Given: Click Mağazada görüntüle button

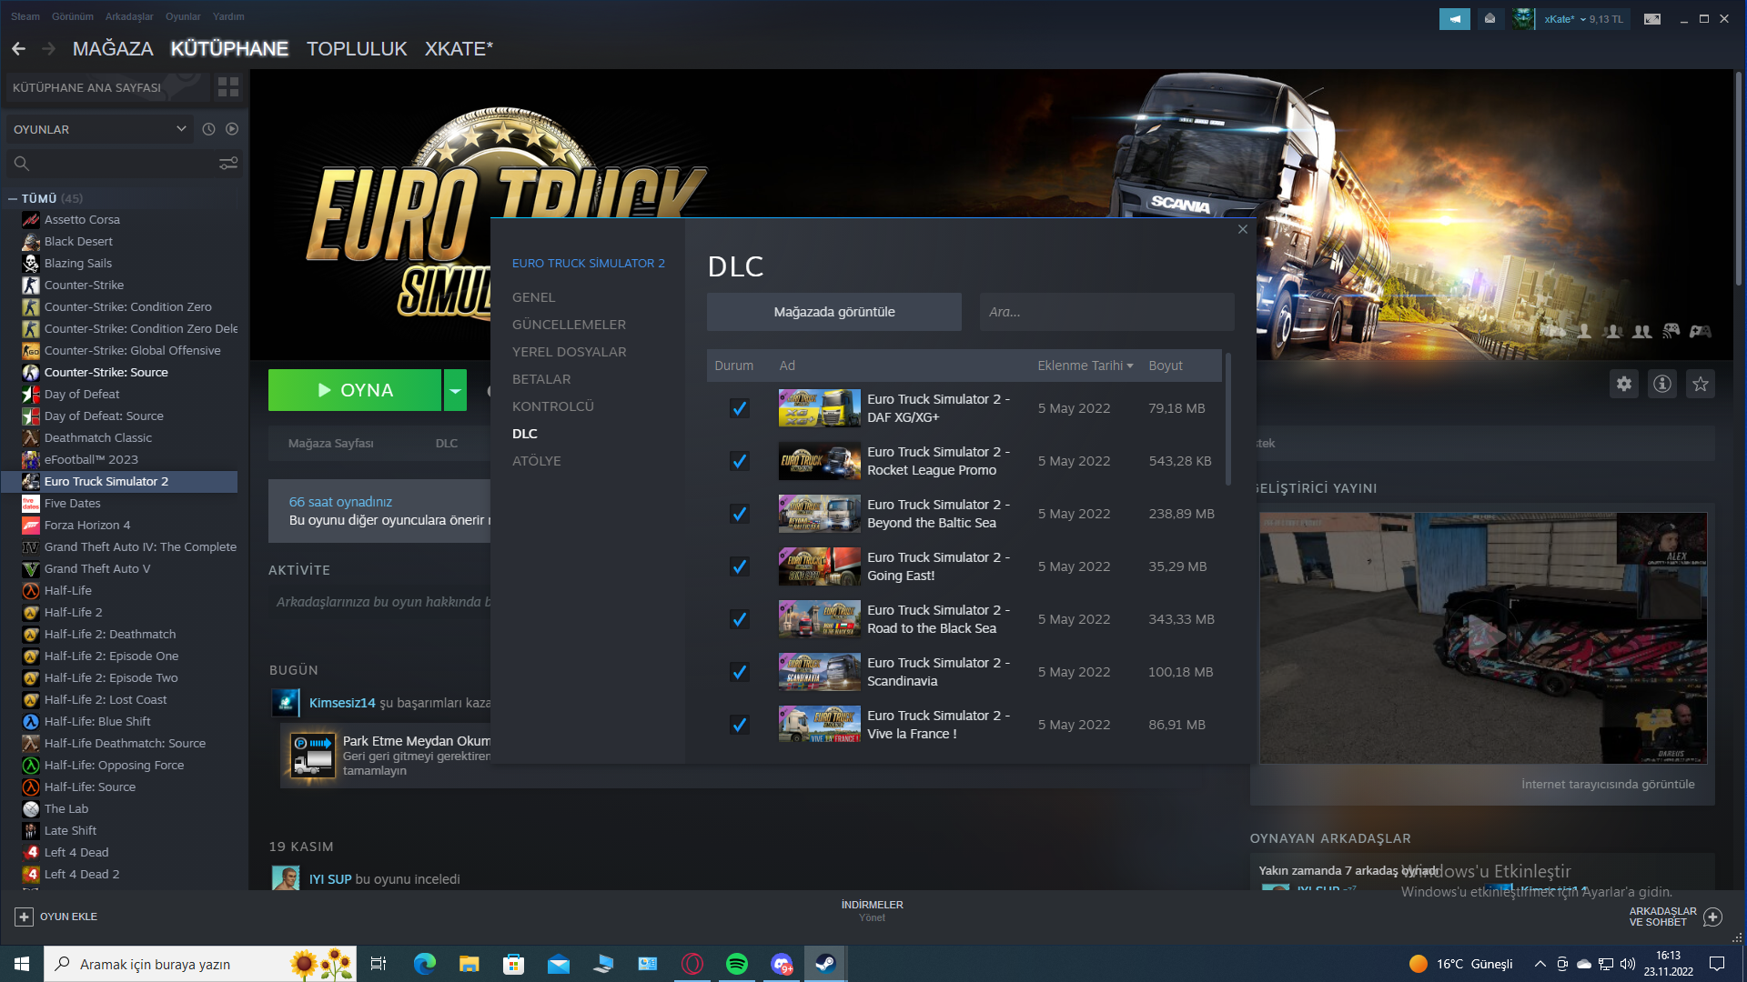Looking at the screenshot, I should [x=834, y=312].
